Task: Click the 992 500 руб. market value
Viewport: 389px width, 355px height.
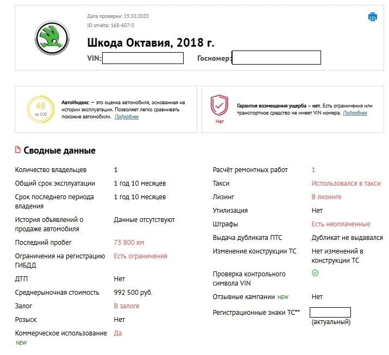Action: [133, 293]
